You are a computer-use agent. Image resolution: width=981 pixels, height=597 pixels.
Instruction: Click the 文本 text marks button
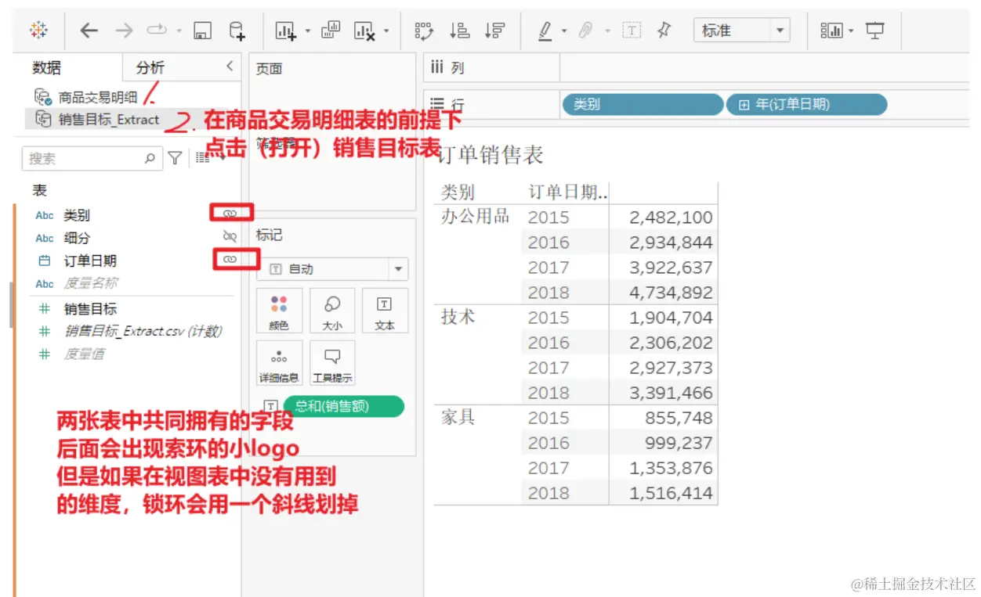[385, 311]
